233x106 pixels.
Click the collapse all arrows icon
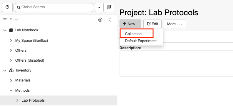coord(110,20)
